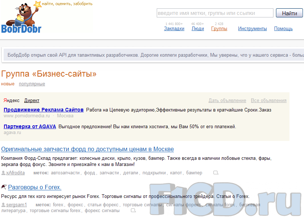Viewport: 304px width, 219px height.
Task: Click the запчасти tag
Action: [x=109, y=173]
